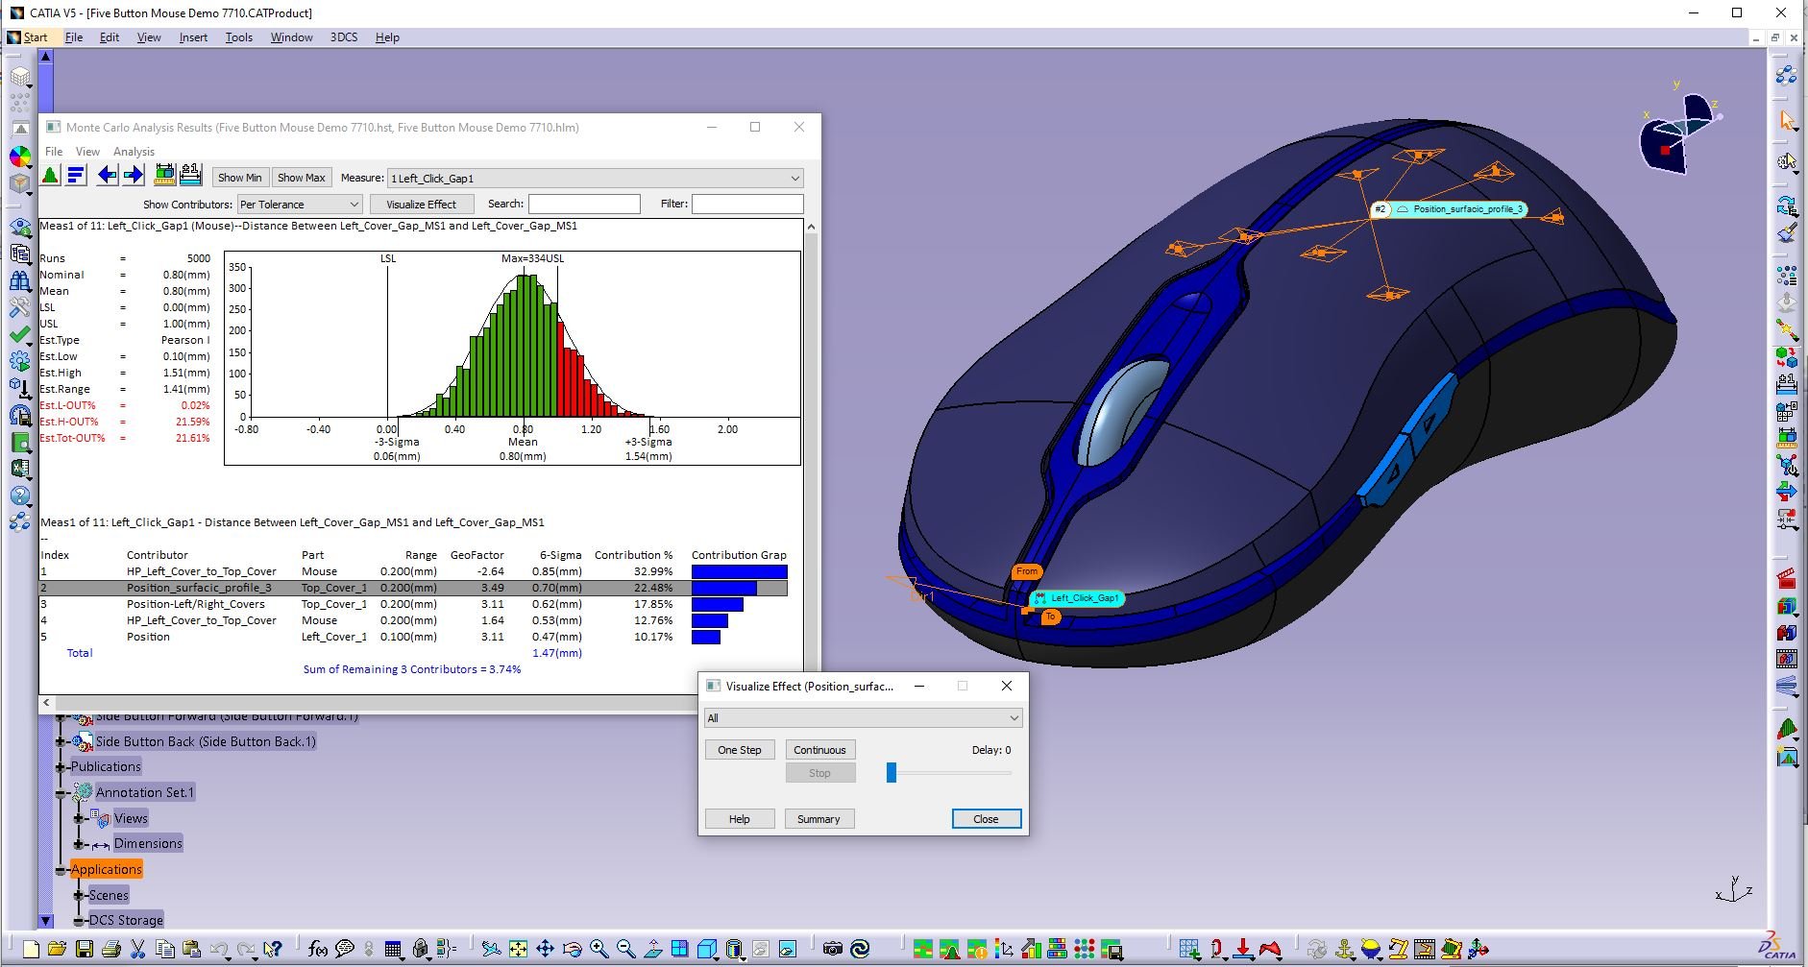Start Continuous mode in Visualize Effect
The height and width of the screenshot is (967, 1808).
pos(819,750)
